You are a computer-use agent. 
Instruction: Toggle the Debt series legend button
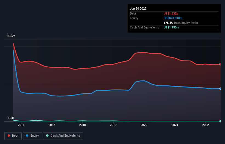(13, 136)
